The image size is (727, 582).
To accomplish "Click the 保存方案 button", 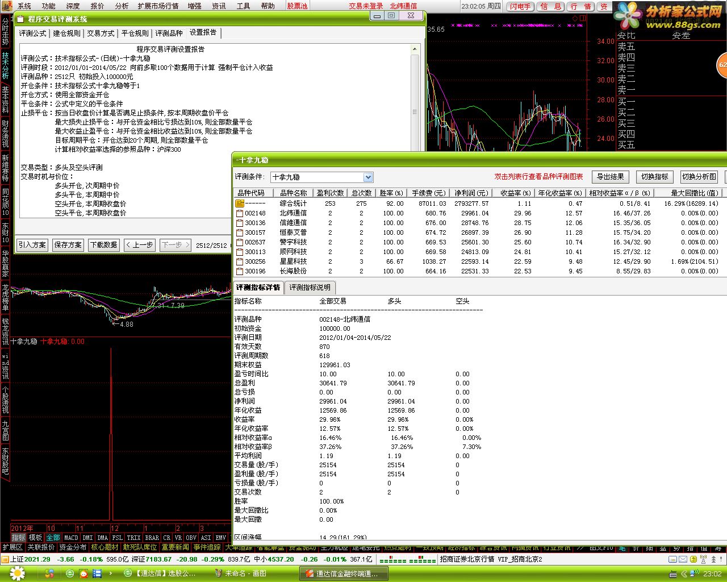I will point(68,245).
